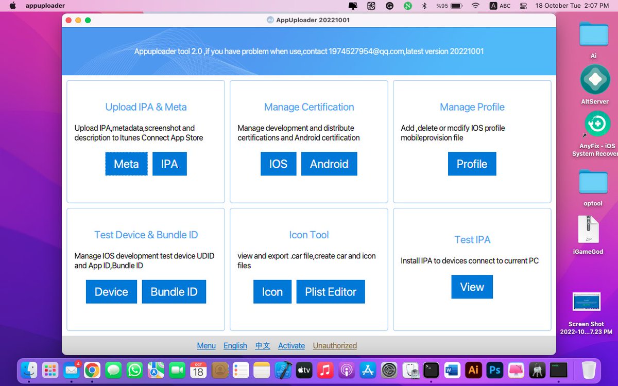This screenshot has width=618, height=386.
Task: Open the ABC input source menu
Action: click(500, 6)
